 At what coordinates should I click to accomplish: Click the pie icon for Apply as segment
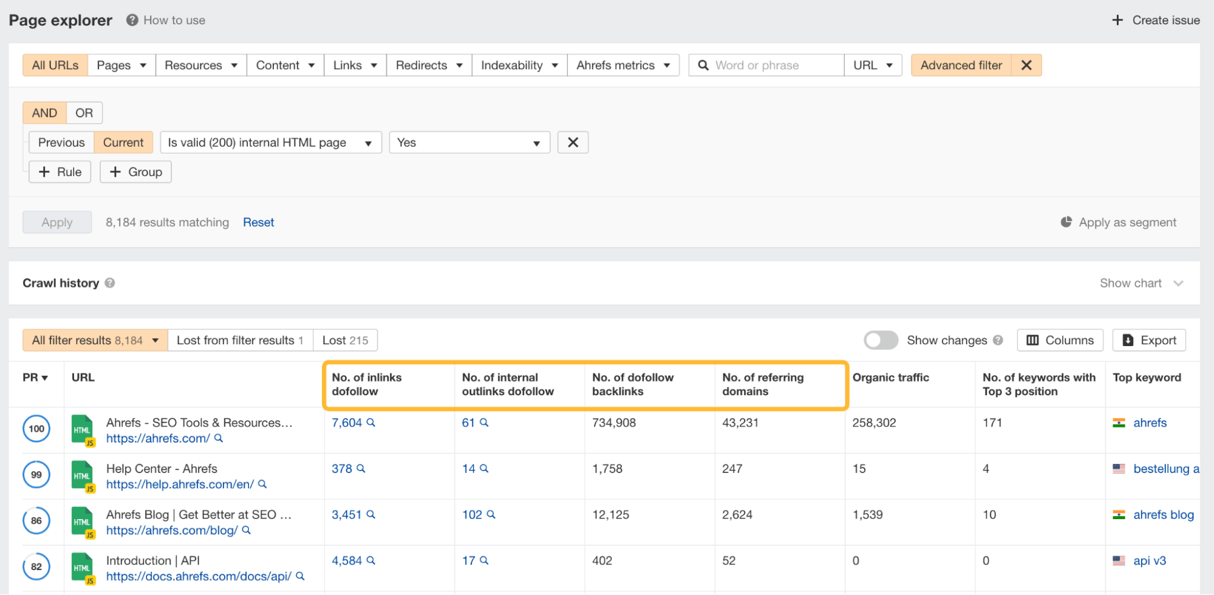tap(1066, 222)
